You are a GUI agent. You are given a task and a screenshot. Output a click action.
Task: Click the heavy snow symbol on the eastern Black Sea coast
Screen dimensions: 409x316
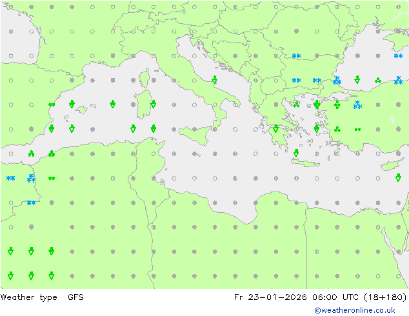[398, 81]
